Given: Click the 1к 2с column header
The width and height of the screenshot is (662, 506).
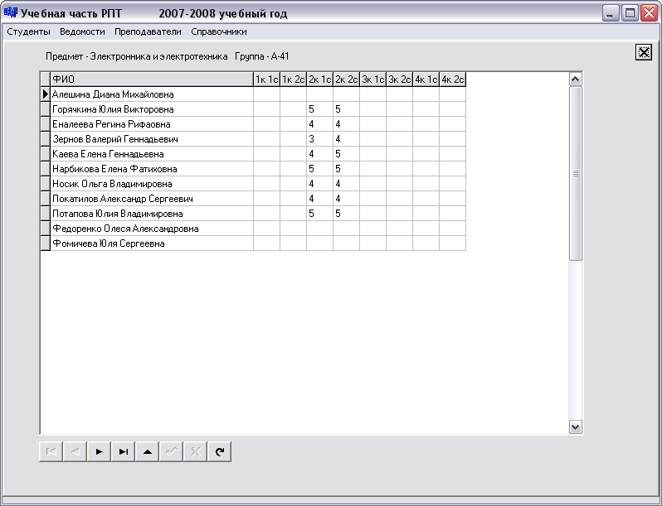Looking at the screenshot, I should [x=294, y=80].
